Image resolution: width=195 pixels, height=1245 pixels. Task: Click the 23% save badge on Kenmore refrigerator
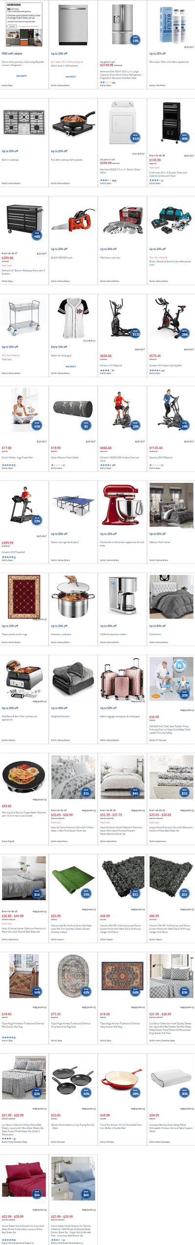click(136, 40)
